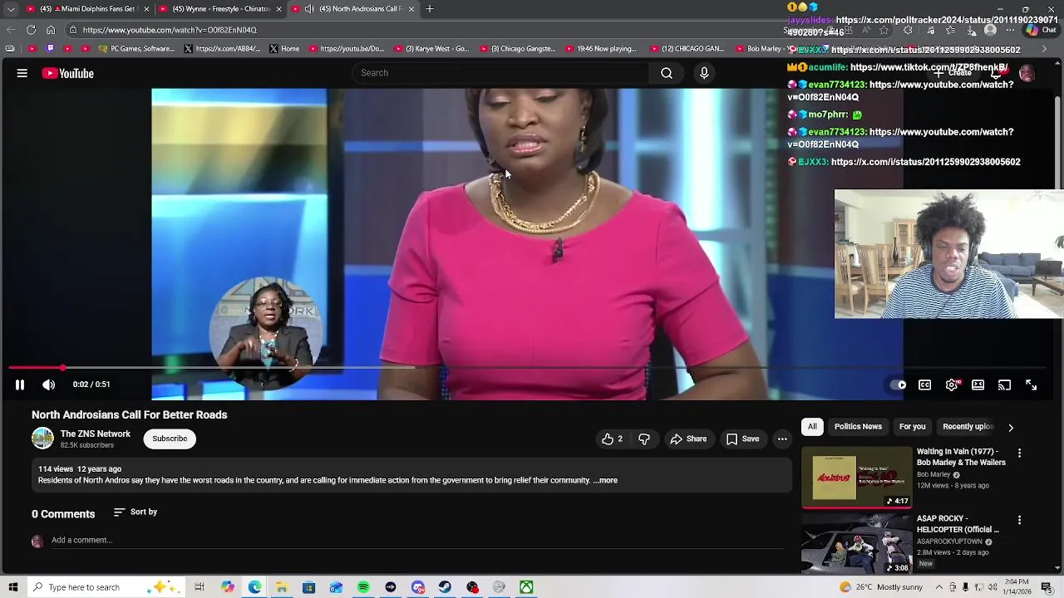Click the address bar URL

tap(170, 30)
